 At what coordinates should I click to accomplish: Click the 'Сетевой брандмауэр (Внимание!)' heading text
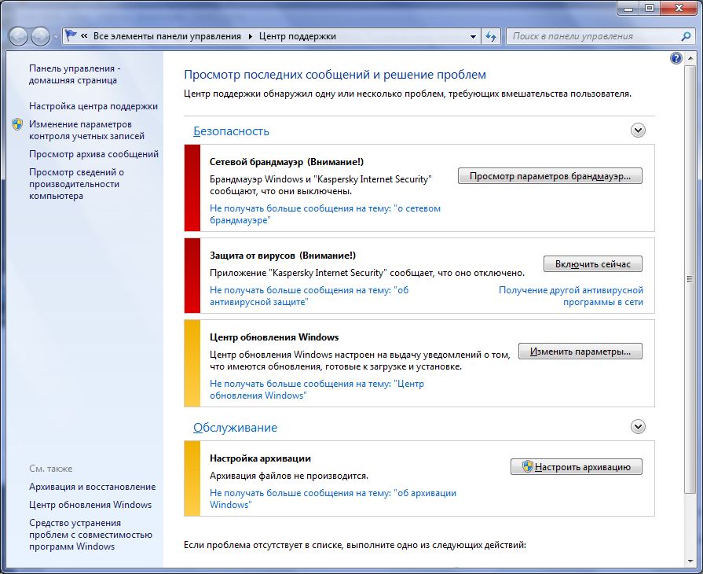tap(287, 162)
